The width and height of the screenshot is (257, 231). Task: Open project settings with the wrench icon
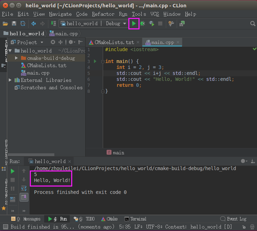(171, 24)
